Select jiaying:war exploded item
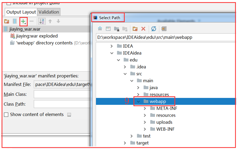 pyautogui.click(x=34, y=36)
